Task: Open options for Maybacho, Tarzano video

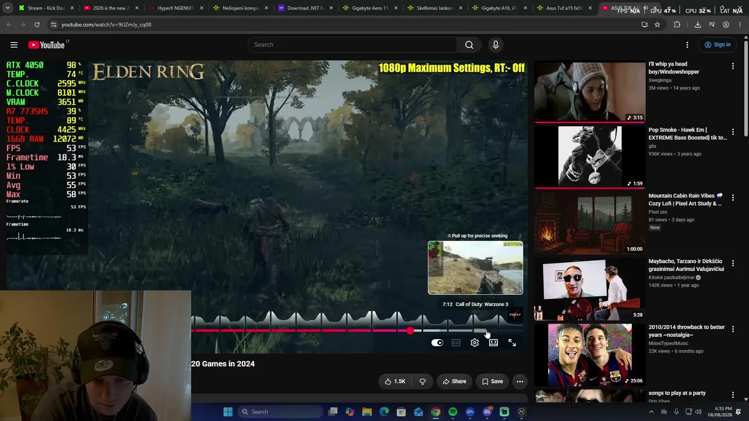Action: [x=733, y=264]
